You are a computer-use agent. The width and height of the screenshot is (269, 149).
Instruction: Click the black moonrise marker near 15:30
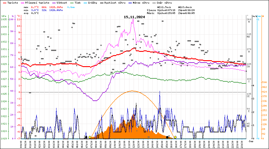coord(167,137)
